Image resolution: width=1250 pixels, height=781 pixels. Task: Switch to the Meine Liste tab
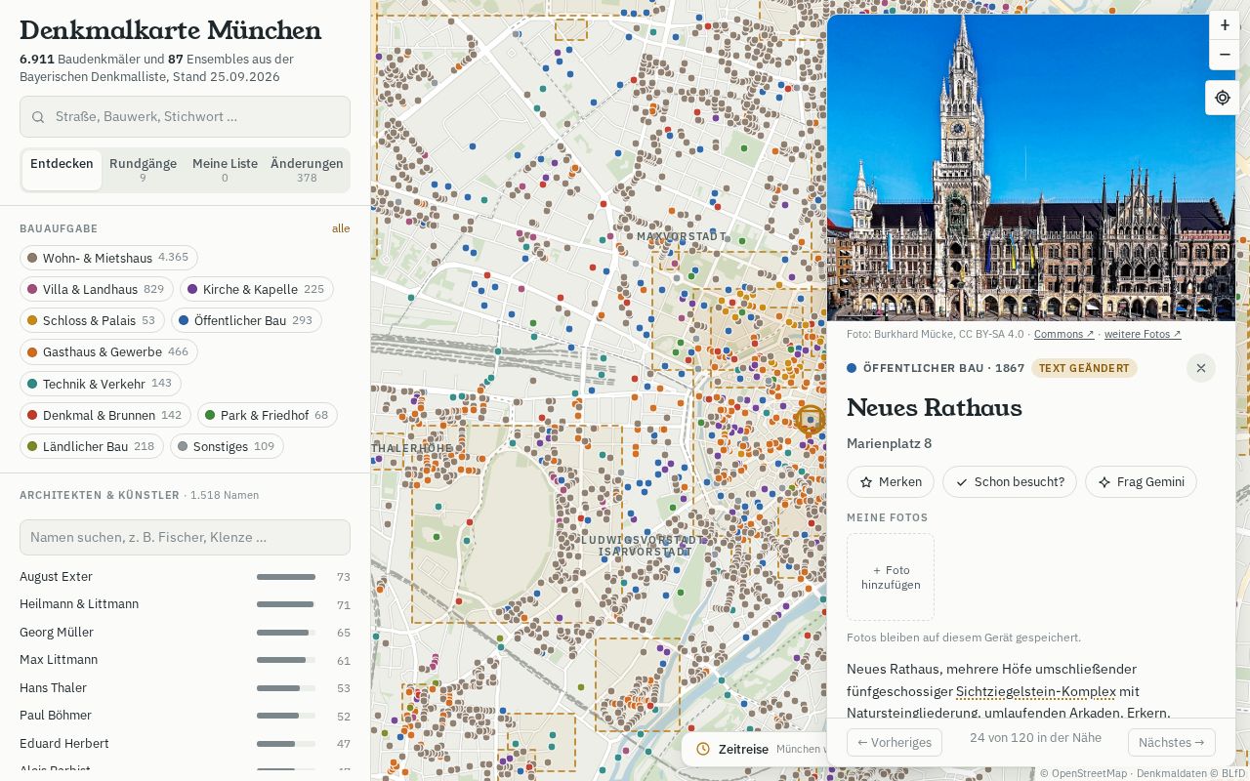pos(225,170)
